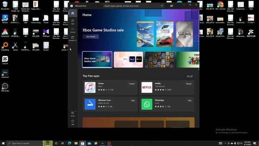
Task: Open the netcut scissors desktop shortcut
Action: (x=15, y=46)
